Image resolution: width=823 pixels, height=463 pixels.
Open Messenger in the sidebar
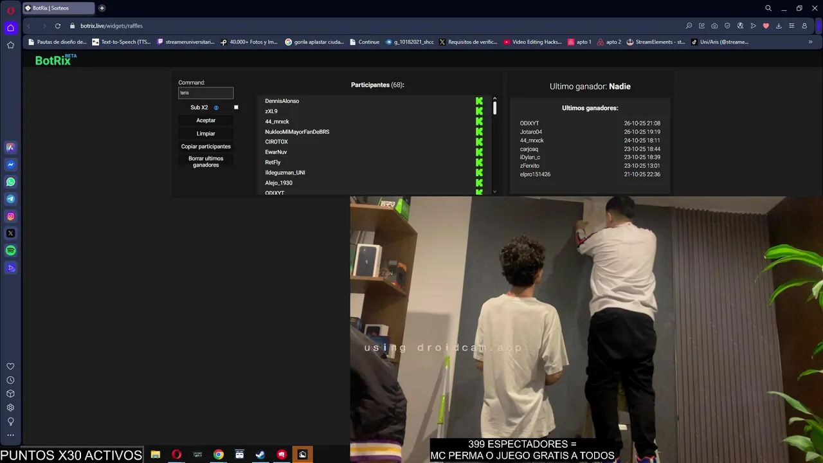click(10, 165)
